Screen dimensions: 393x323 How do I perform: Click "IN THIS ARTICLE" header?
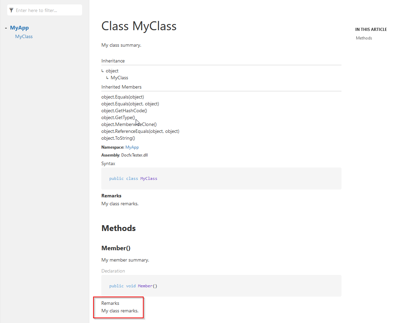(x=371, y=30)
